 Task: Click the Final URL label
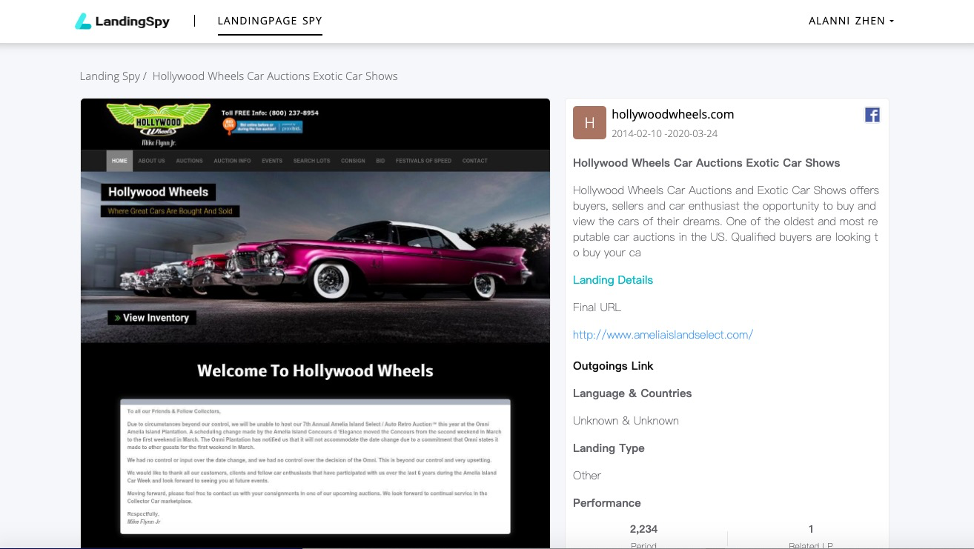(597, 307)
